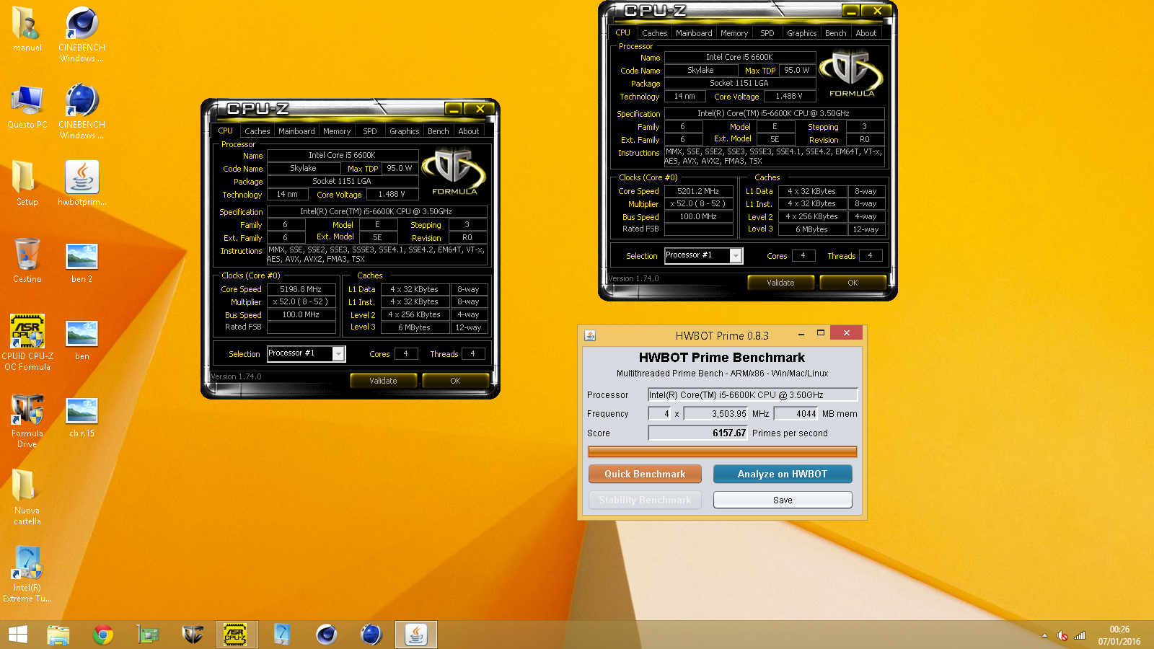1154x649 pixels.
Task: Click Validate in left CPU-Z window
Action: [384, 381]
